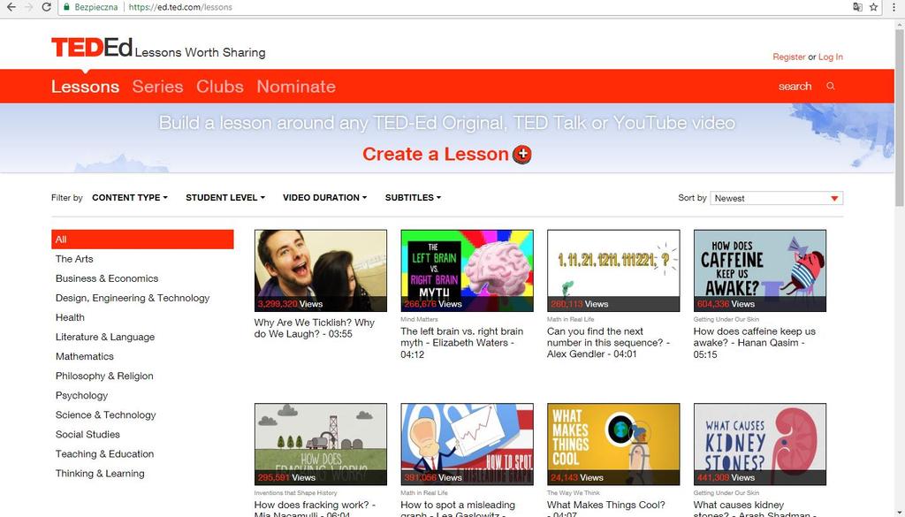
Task: Click Inventions that Shape History label
Action: (295, 493)
